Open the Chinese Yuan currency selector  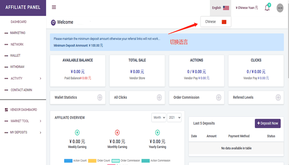247,8
